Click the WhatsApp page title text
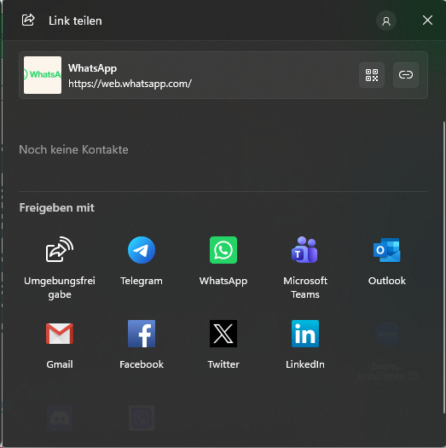446x448 pixels. pyautogui.click(x=92, y=68)
